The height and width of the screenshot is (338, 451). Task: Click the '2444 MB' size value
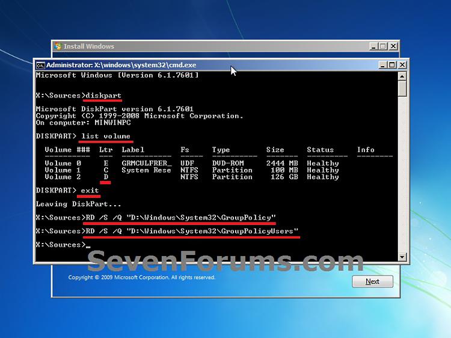coord(282,163)
